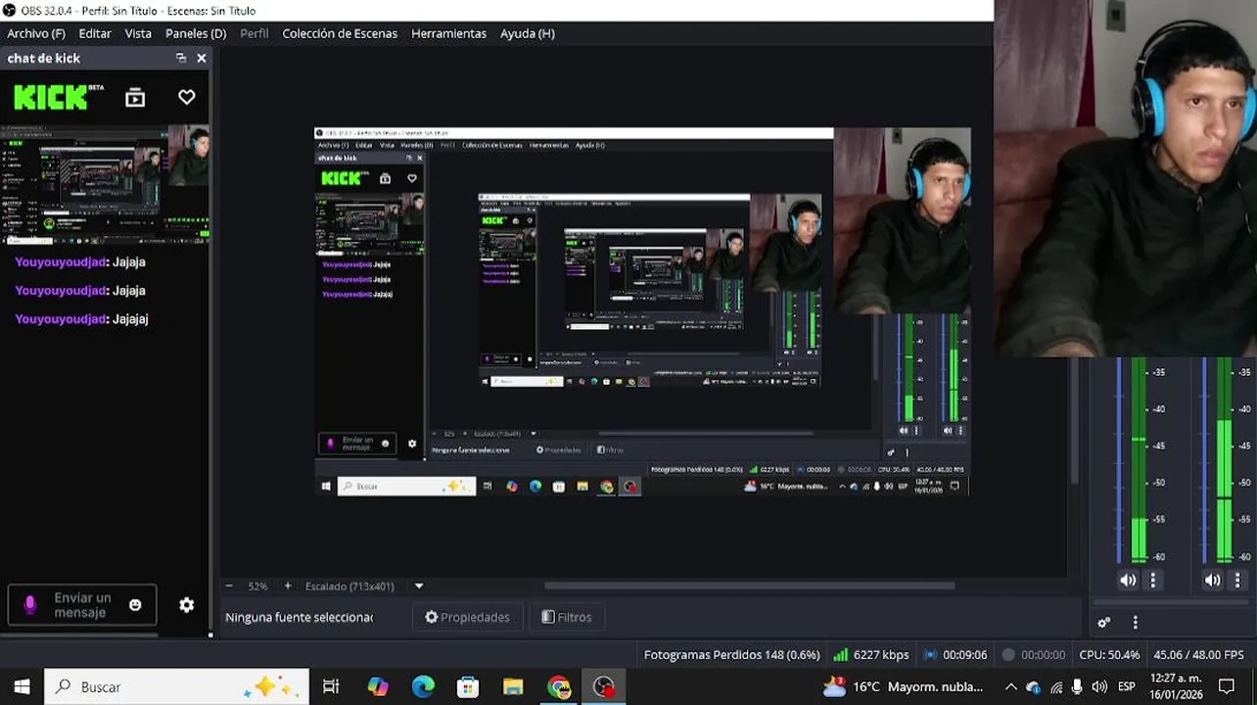Open the clock showing 12:27 a. m.
1257x705 pixels.
[1176, 686]
